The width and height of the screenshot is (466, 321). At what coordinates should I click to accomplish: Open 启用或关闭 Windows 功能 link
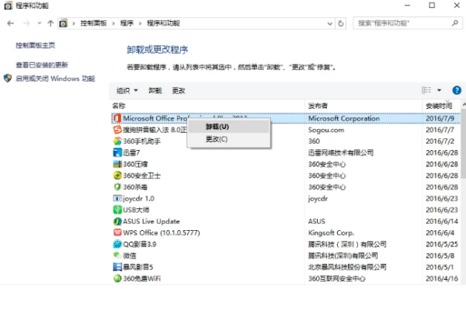tap(55, 79)
